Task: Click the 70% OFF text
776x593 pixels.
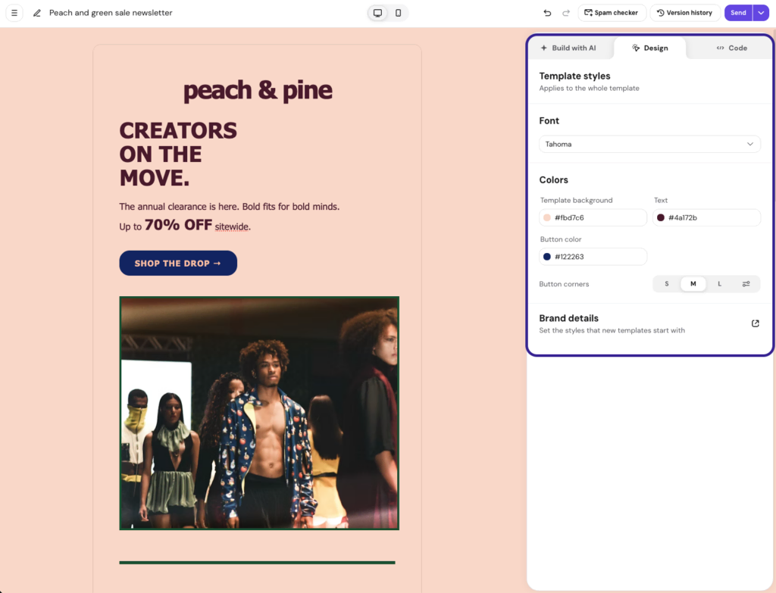Action: click(178, 225)
